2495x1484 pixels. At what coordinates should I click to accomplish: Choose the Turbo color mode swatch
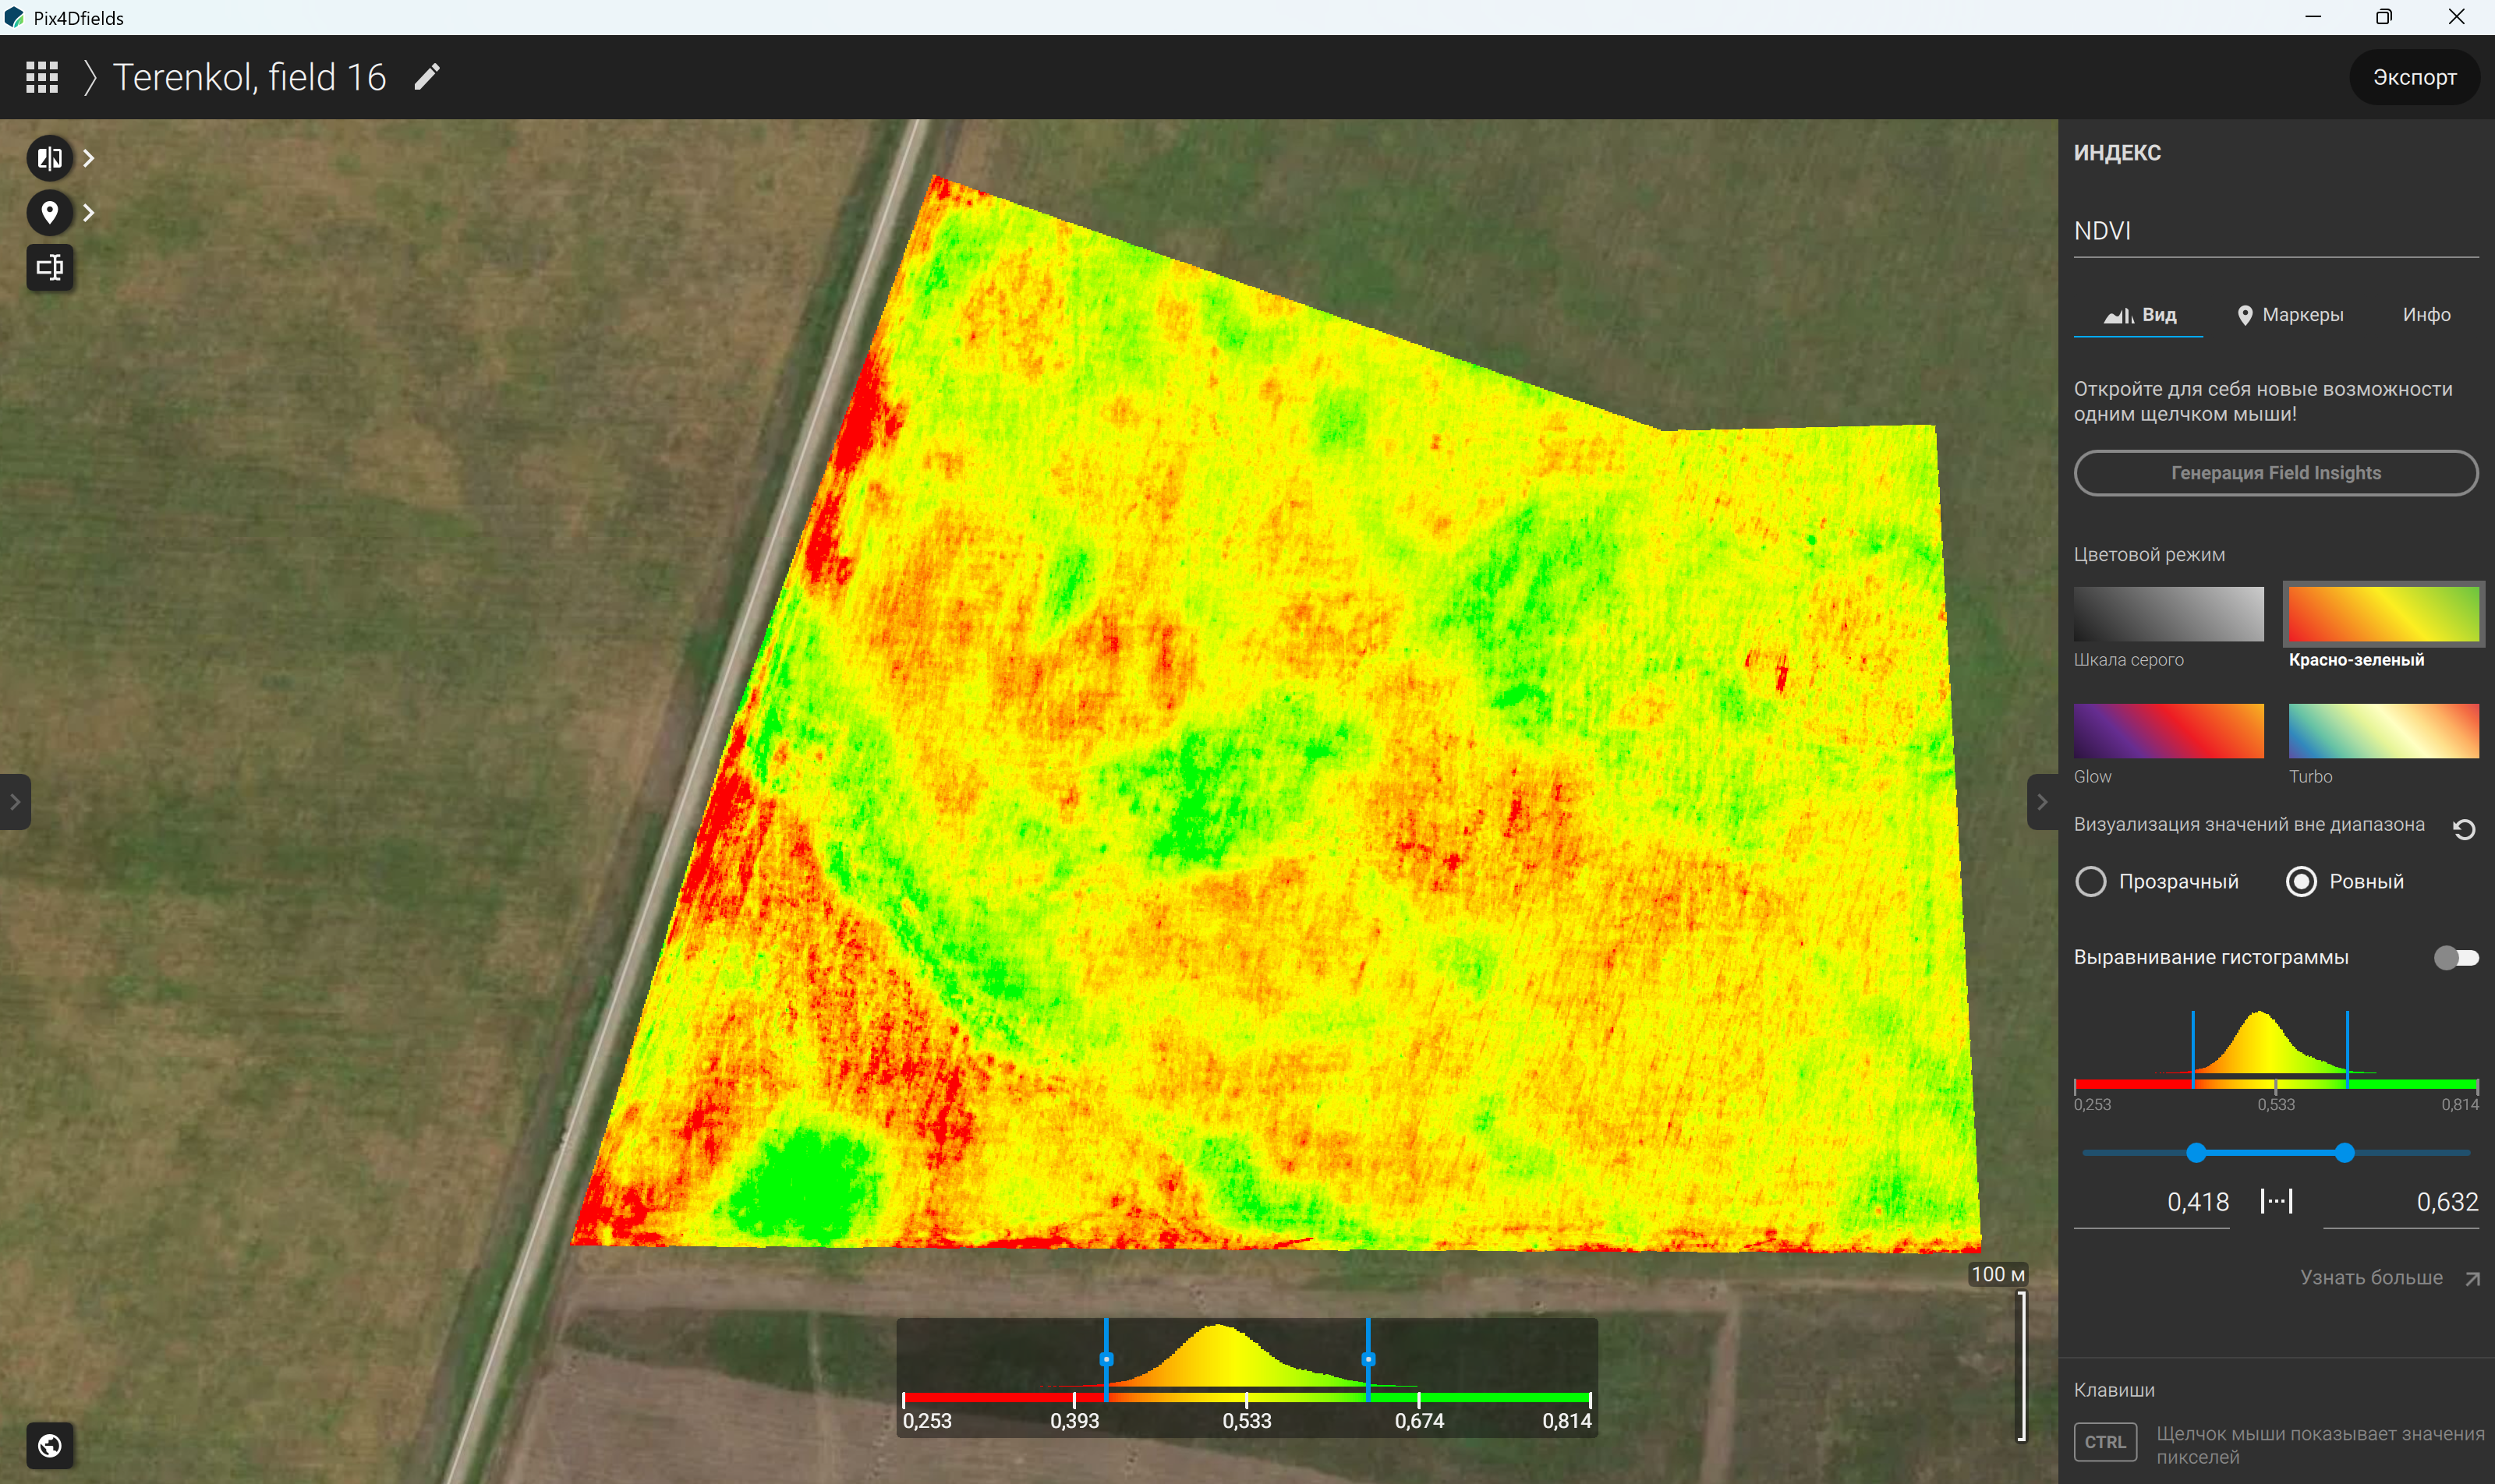point(2383,731)
